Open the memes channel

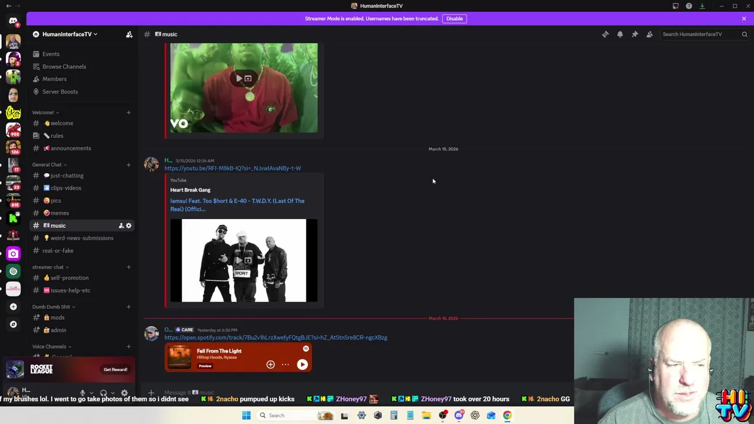(x=82, y=213)
